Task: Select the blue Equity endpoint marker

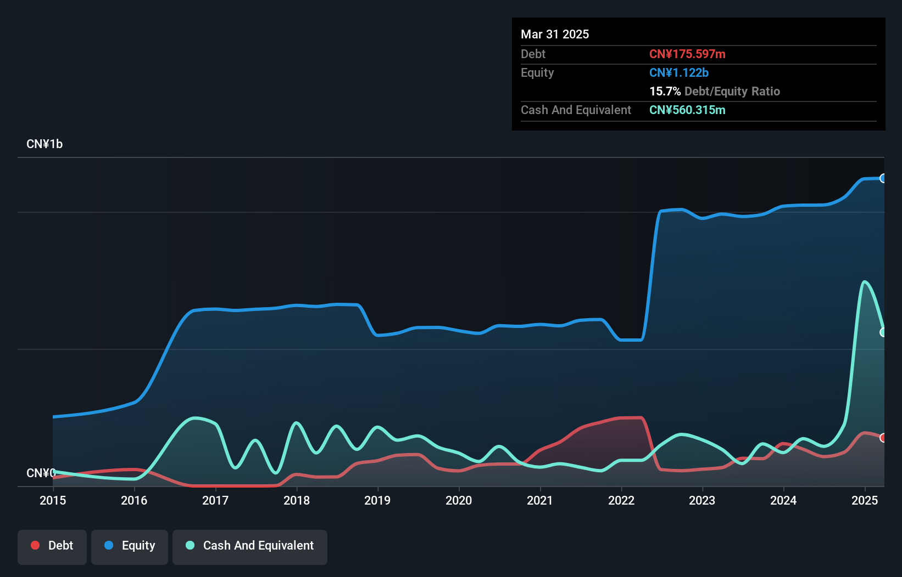Action: pyautogui.click(x=883, y=178)
